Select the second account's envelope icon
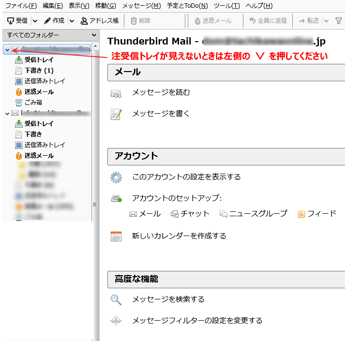The width and height of the screenshot is (345, 341). point(15,113)
